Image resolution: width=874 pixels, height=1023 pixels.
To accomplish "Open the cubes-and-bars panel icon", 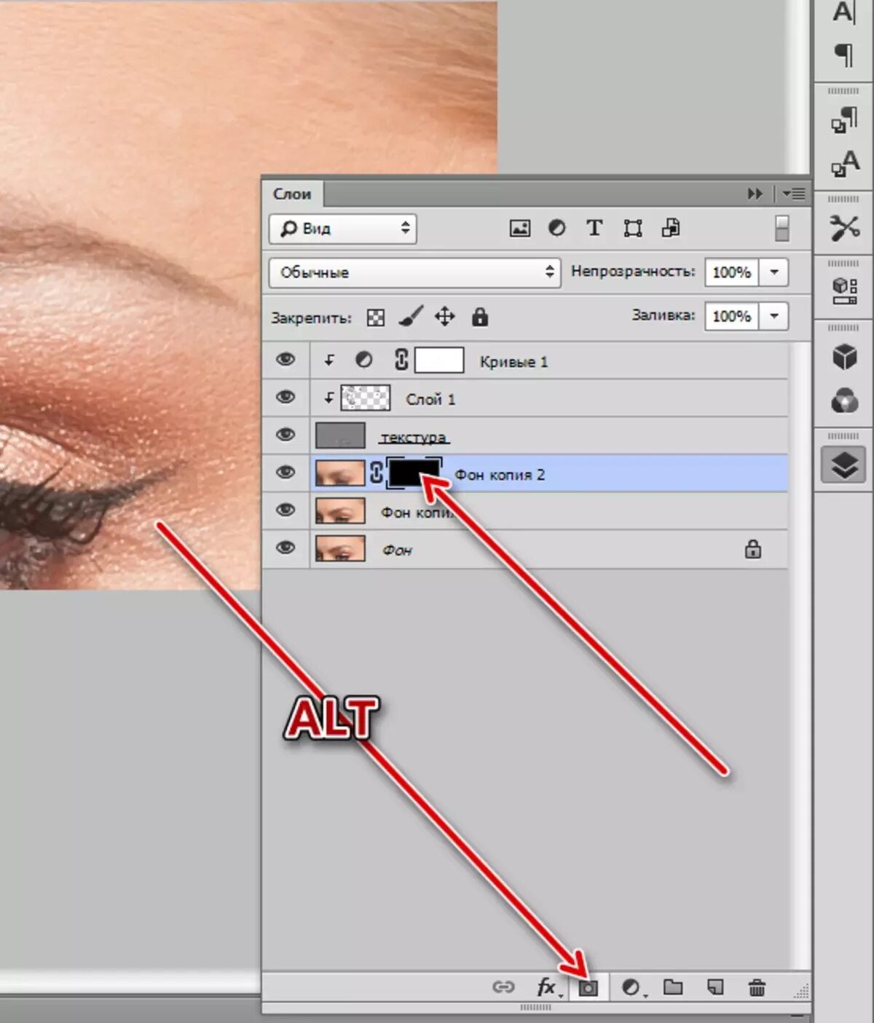I will [x=844, y=291].
